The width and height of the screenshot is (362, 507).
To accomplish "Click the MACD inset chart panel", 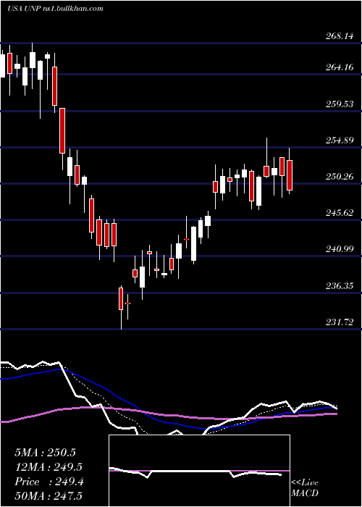I will point(199,471).
